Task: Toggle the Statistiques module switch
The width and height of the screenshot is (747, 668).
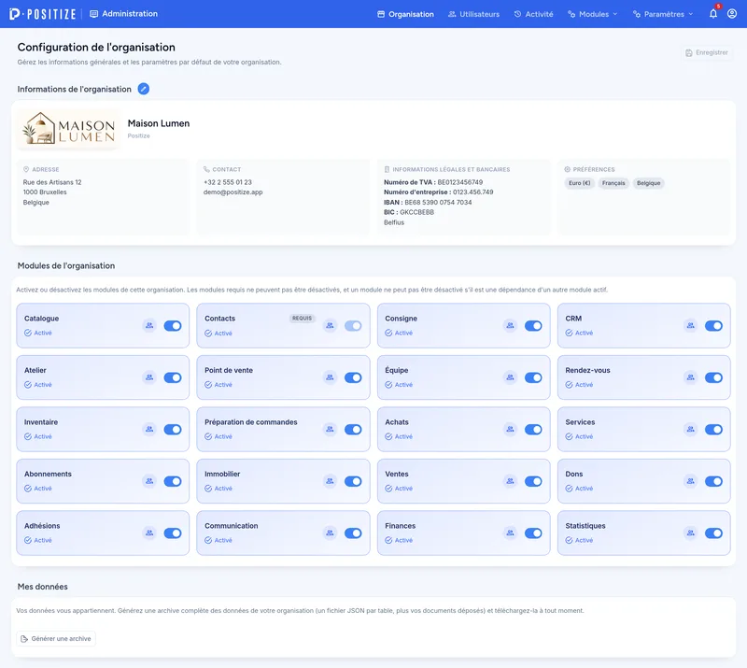Action: pos(713,533)
